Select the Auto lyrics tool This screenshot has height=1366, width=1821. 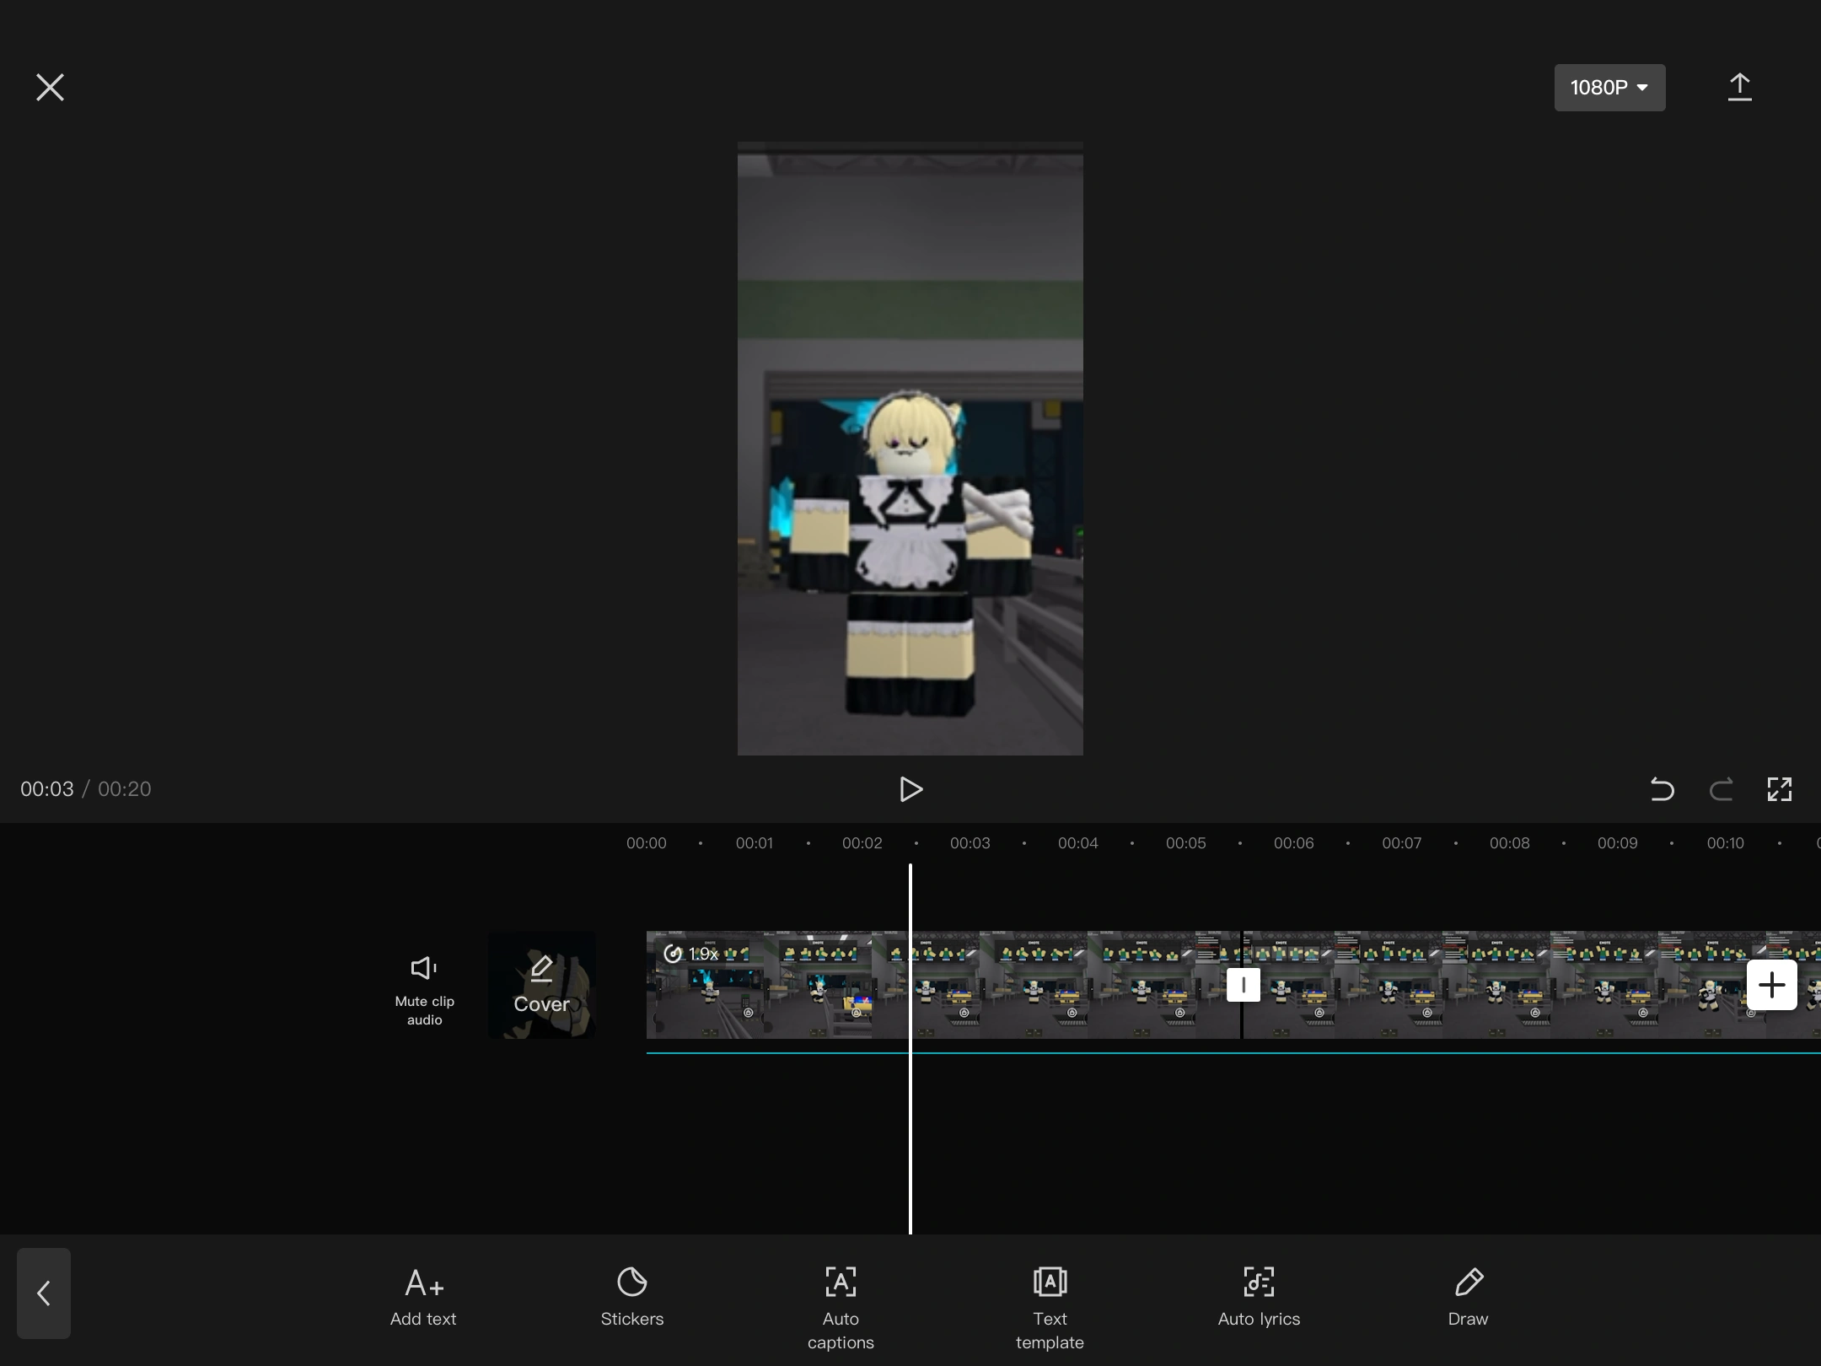[1259, 1297]
